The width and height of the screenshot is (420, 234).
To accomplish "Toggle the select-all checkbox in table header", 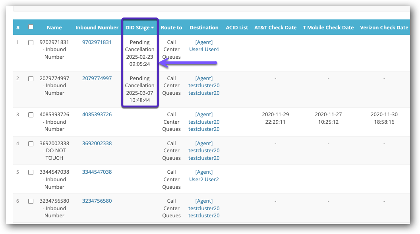I will click(x=31, y=27).
